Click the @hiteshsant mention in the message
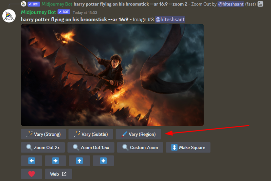 pos(170,20)
